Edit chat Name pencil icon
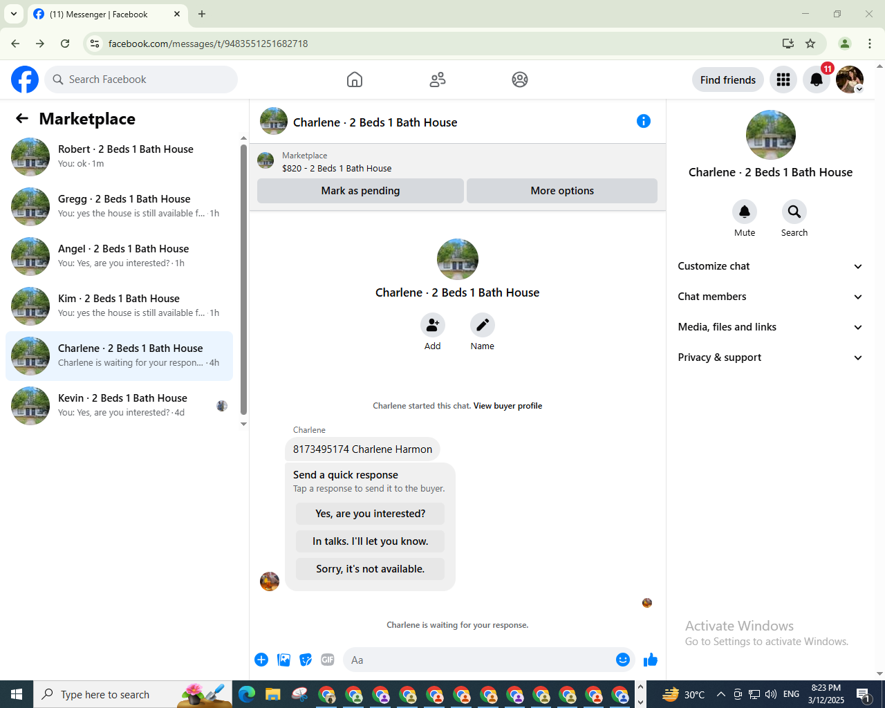Image resolution: width=885 pixels, height=708 pixels. point(483,325)
